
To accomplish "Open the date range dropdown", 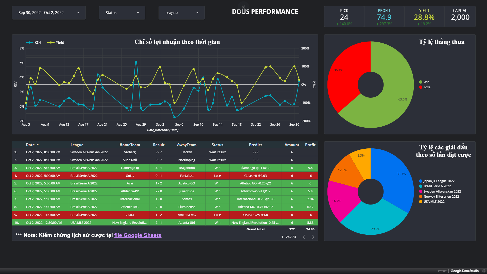I will tap(49, 13).
